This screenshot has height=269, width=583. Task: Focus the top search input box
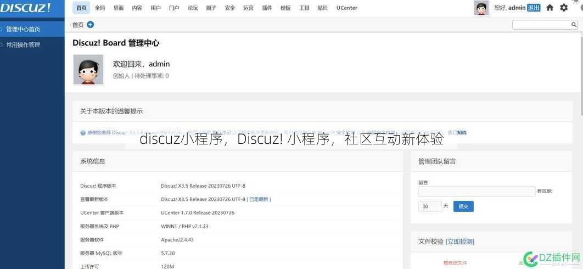542,25
